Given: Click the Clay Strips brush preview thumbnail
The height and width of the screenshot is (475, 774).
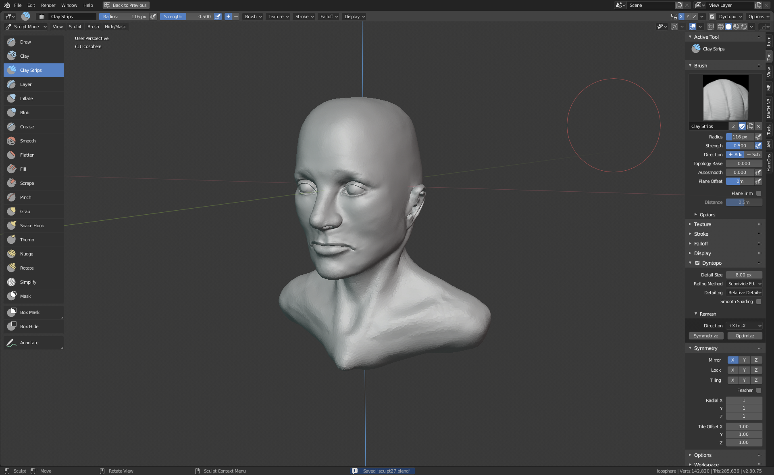Looking at the screenshot, I should tap(725, 98).
